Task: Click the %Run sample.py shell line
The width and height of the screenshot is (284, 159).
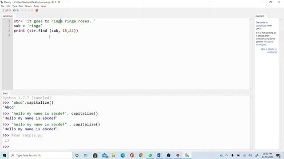Action: coord(27,135)
